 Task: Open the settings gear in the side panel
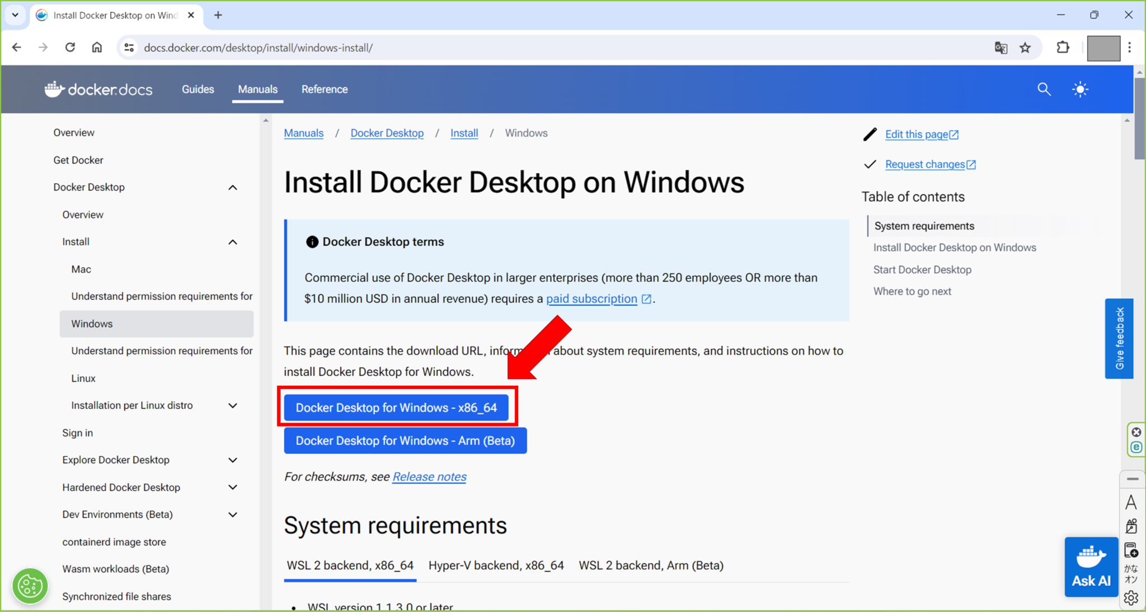[x=1132, y=597]
